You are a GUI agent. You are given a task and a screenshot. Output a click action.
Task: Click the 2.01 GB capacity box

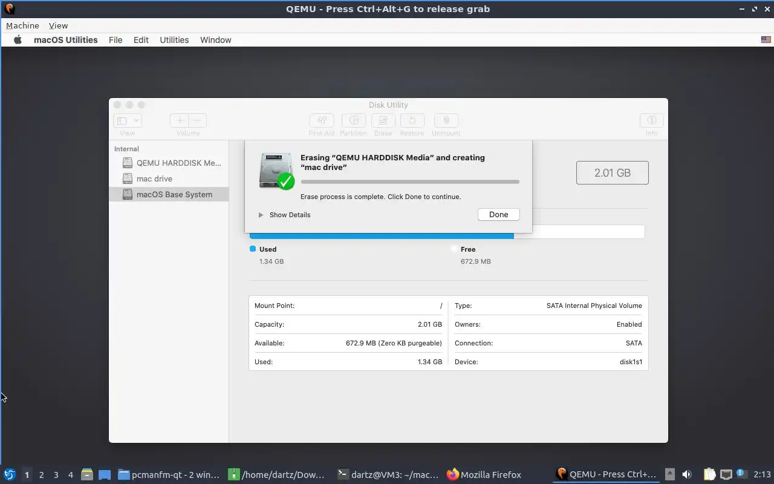coord(612,172)
